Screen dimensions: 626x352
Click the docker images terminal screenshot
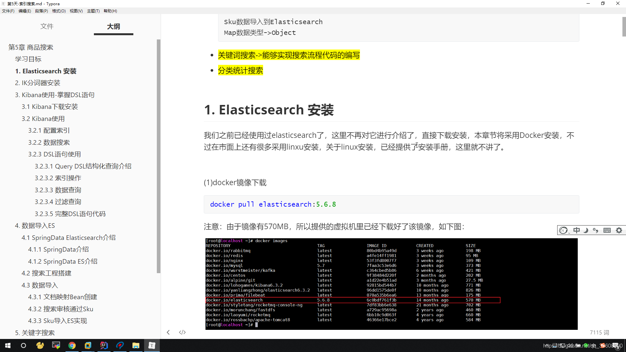pyautogui.click(x=391, y=284)
